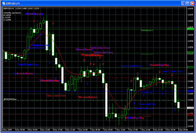Click the '4 Dec 2009' time axis label

point(7,130)
